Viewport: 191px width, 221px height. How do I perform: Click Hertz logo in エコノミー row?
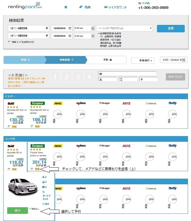point(58,103)
